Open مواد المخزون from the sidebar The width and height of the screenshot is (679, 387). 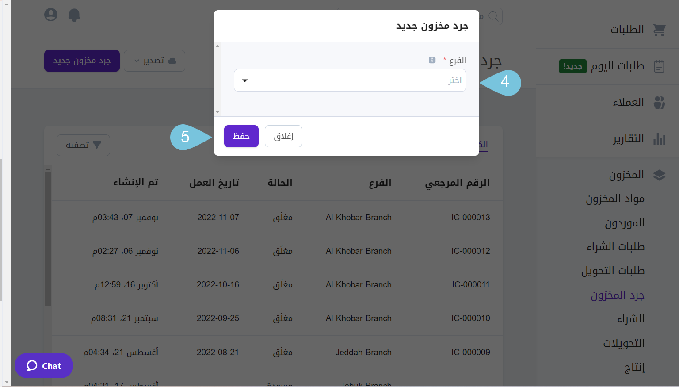pos(615,199)
